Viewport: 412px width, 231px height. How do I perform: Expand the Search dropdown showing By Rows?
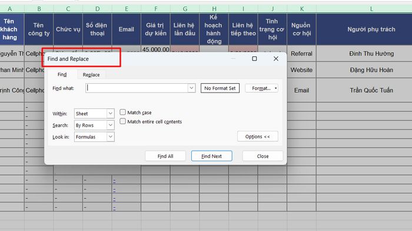(x=111, y=125)
